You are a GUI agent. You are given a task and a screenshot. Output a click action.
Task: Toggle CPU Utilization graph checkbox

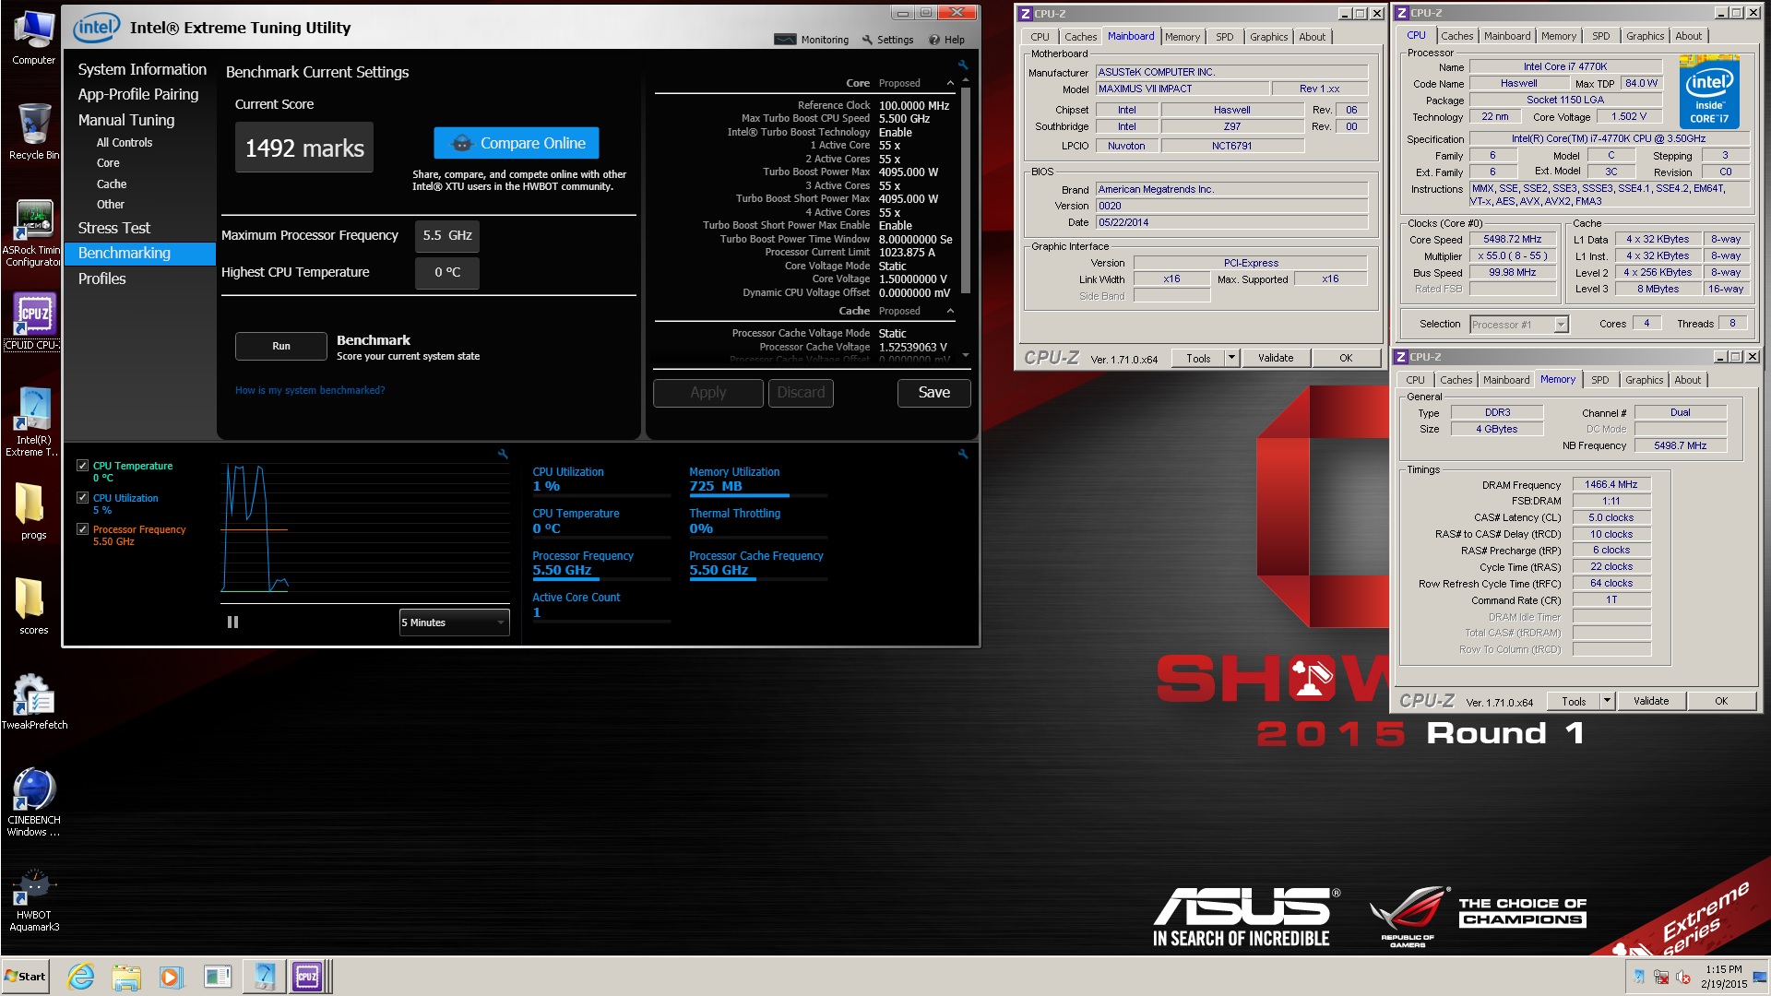click(x=83, y=498)
